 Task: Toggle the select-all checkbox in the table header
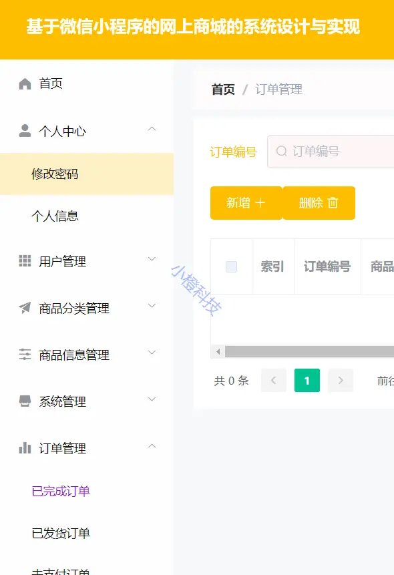tap(232, 266)
